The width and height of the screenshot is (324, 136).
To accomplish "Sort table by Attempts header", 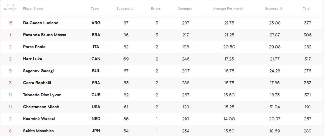I will coord(185,9).
